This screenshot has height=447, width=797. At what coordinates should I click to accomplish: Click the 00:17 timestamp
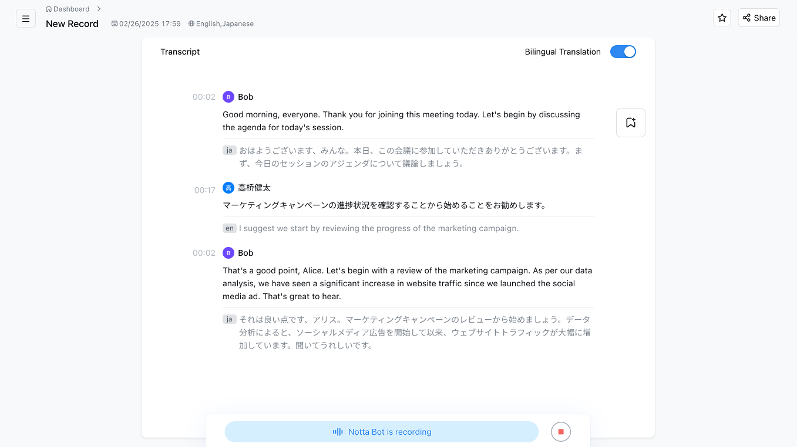click(x=205, y=190)
